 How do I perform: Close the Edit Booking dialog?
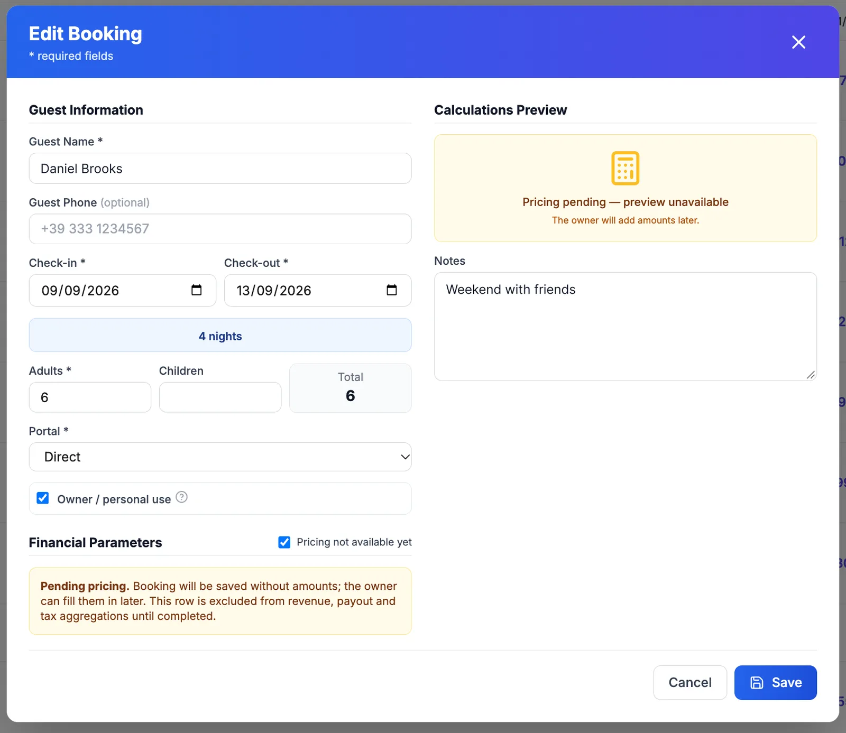pyautogui.click(x=798, y=42)
